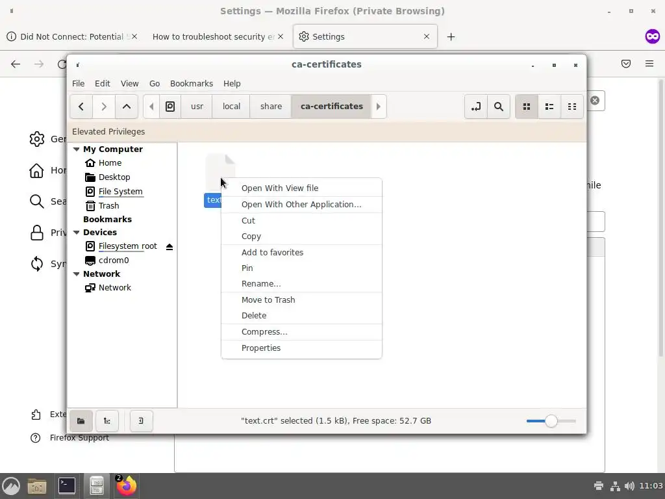The image size is (665, 499).
Task: Toggle location entry in file manager
Action: coord(476,107)
